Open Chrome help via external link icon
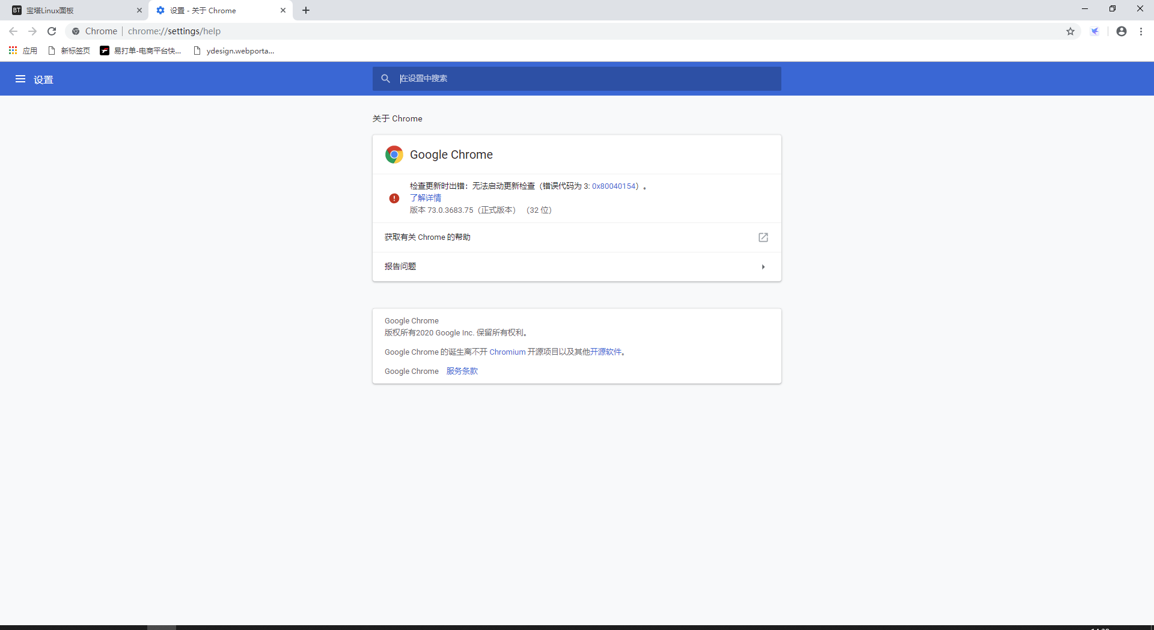1154x630 pixels. [763, 237]
